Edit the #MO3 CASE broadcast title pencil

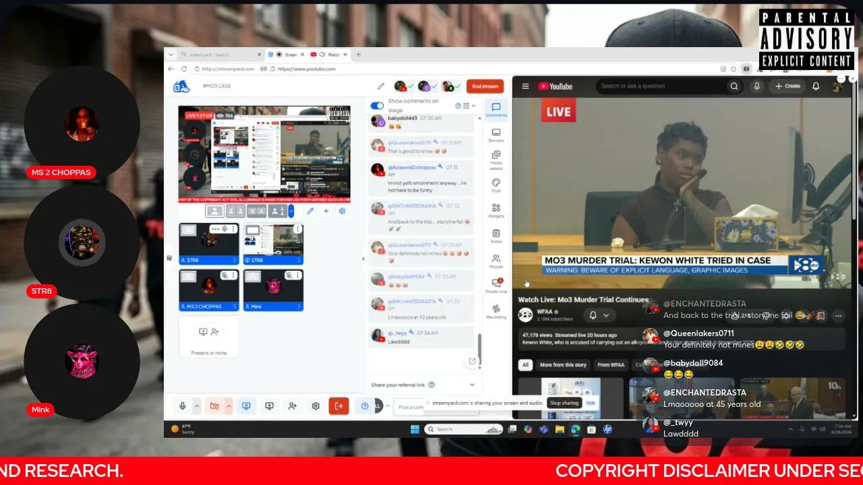point(381,86)
